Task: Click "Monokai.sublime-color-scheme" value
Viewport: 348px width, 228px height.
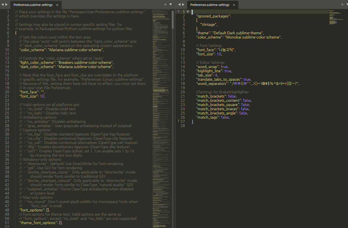Action: 252,37
